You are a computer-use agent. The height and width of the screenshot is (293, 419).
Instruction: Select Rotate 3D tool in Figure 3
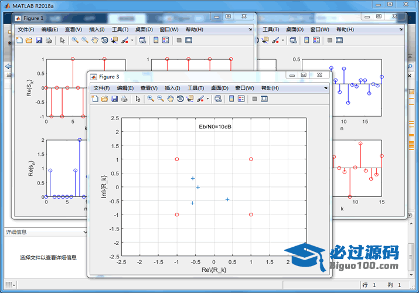point(180,99)
